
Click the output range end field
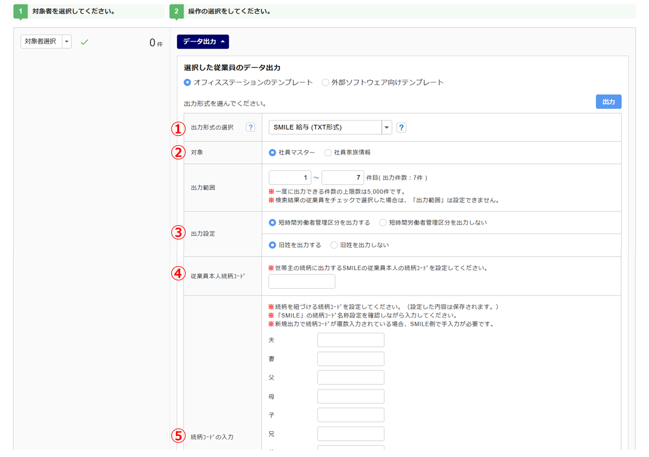tap(342, 178)
